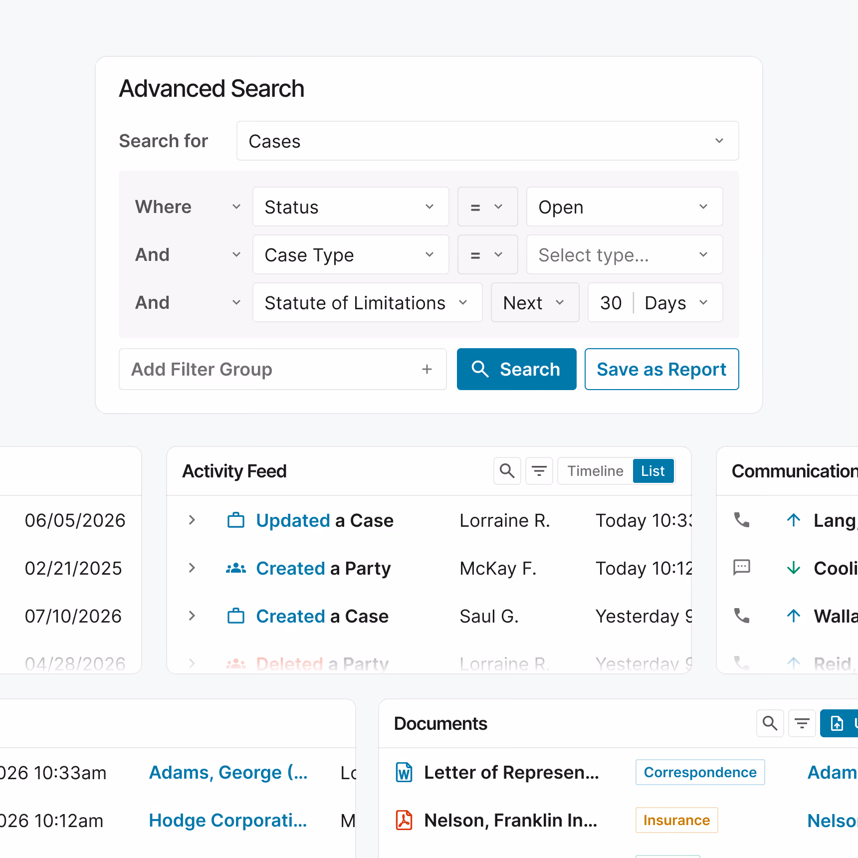858x858 pixels.
Task: Expand the Created a Case activity row
Action: (192, 616)
